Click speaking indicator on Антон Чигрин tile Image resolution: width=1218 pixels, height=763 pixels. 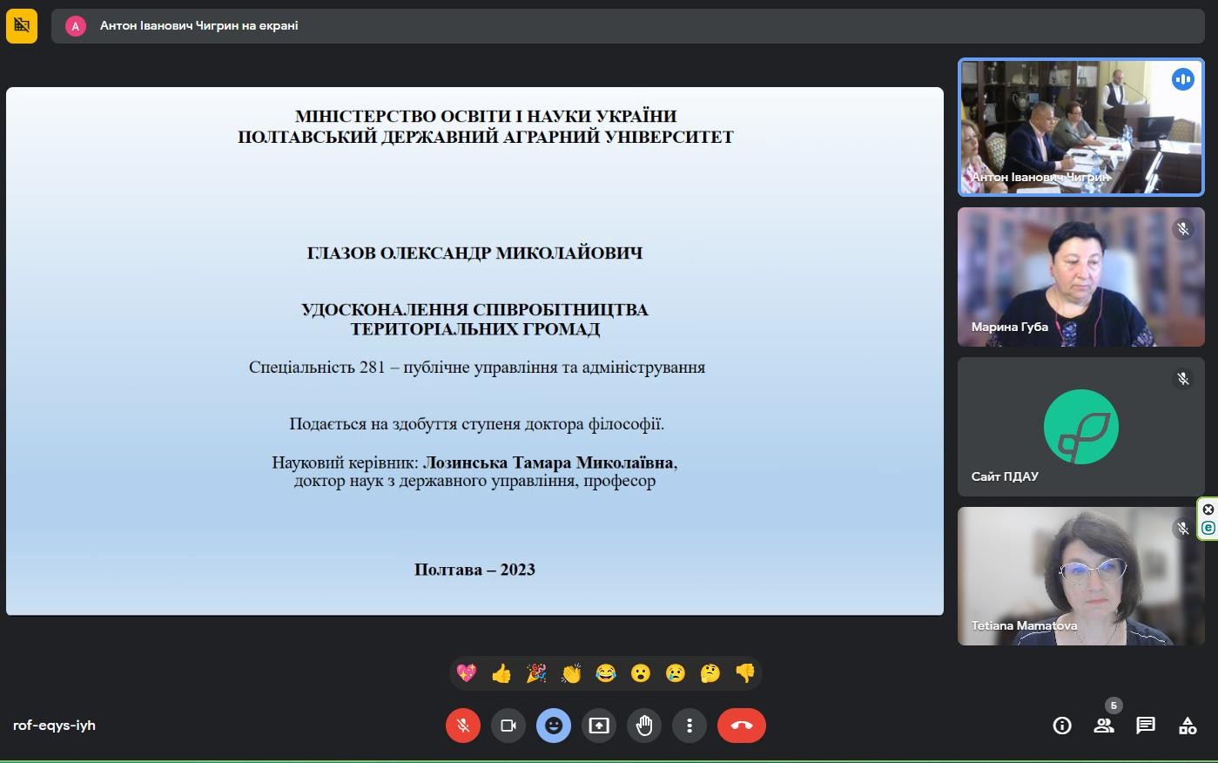(x=1182, y=79)
